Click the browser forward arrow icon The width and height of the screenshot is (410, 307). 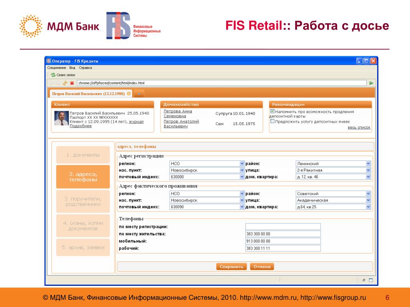(x=58, y=83)
